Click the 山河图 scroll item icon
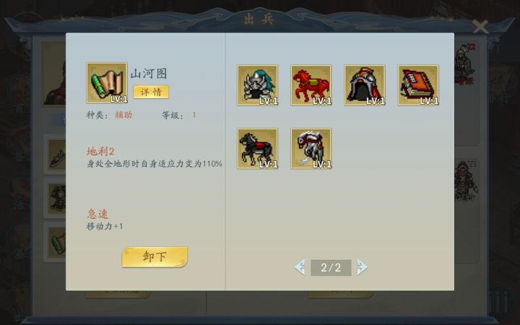This screenshot has width=520, height=325. pyautogui.click(x=107, y=83)
